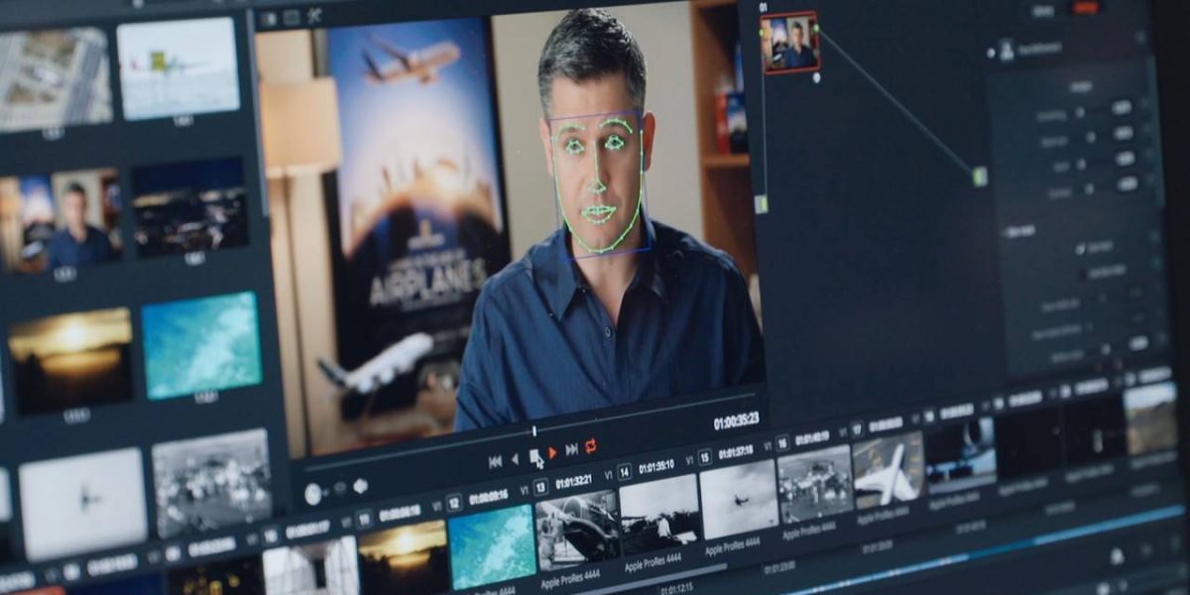Viewport: 1190px width, 595px height.
Task: Click the play reverse arrow
Action: [x=515, y=459]
